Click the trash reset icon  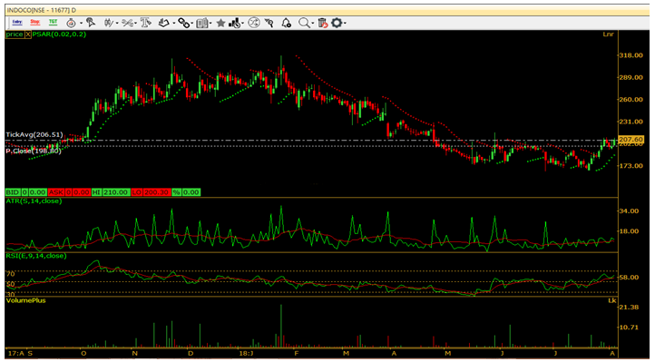click(x=323, y=23)
